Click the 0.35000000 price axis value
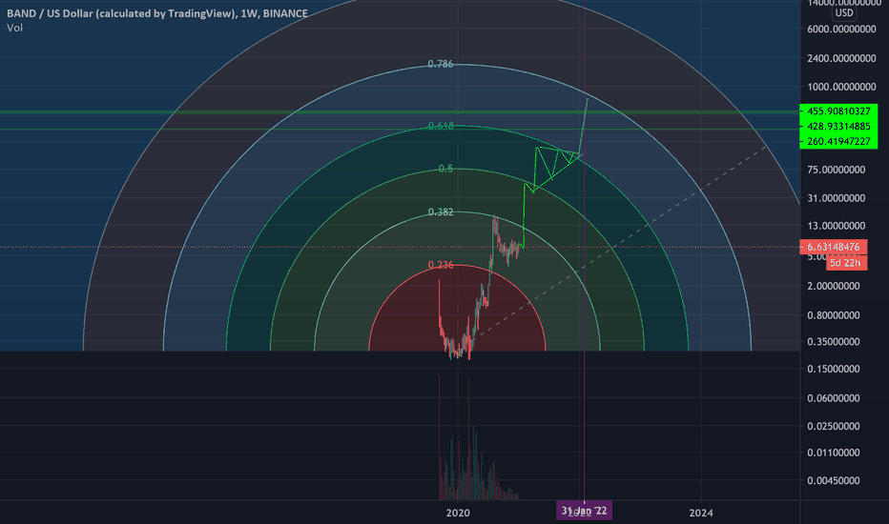Viewport: 889px width, 524px height. pos(834,342)
